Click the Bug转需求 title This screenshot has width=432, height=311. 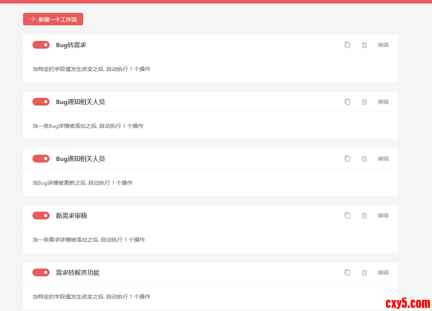(x=71, y=45)
